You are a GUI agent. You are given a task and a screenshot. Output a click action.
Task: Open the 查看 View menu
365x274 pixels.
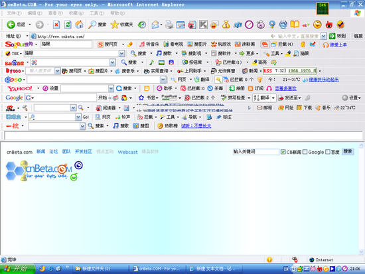[55, 13]
